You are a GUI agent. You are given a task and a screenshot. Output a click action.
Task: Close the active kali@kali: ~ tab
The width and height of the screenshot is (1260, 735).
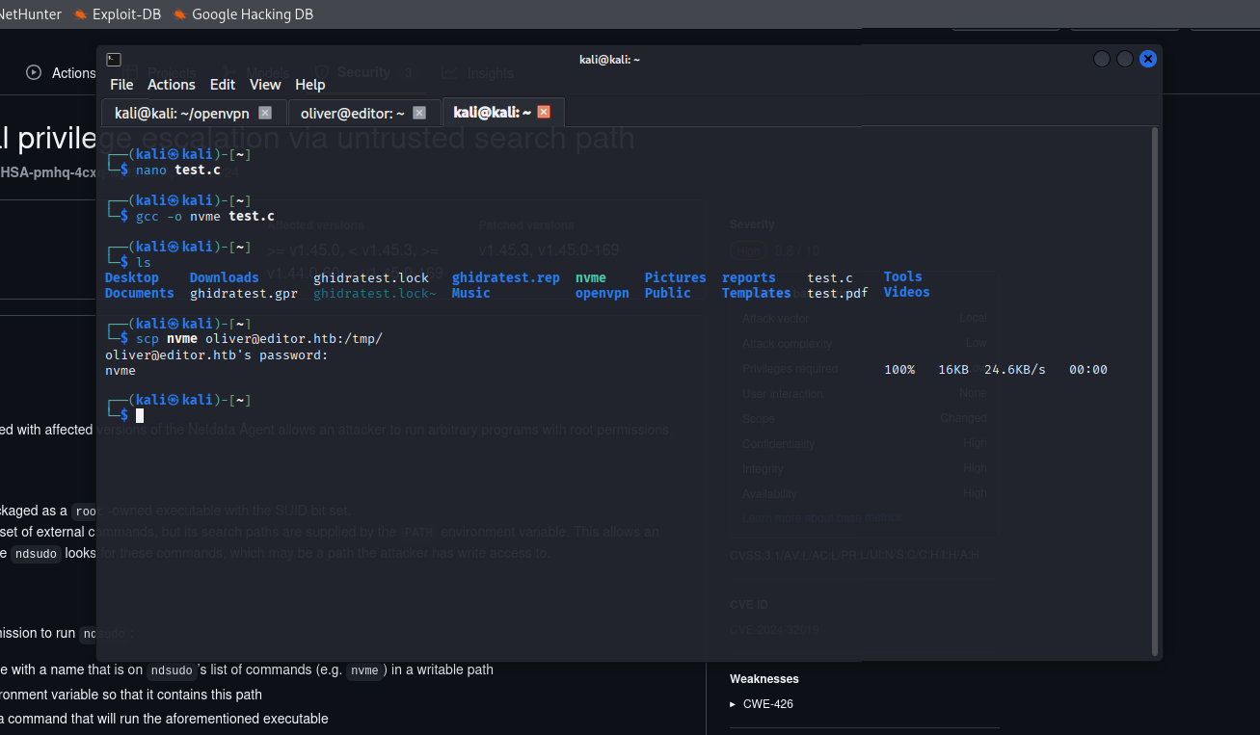[x=544, y=113]
